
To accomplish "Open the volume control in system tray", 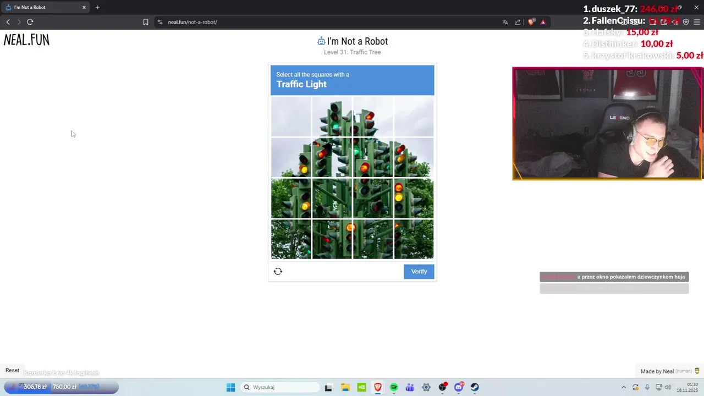I will pyautogui.click(x=668, y=387).
